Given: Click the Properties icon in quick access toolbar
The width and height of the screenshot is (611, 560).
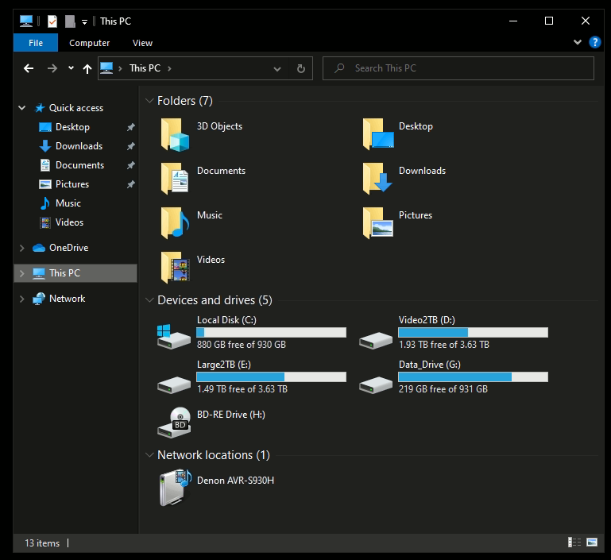Looking at the screenshot, I should point(52,21).
